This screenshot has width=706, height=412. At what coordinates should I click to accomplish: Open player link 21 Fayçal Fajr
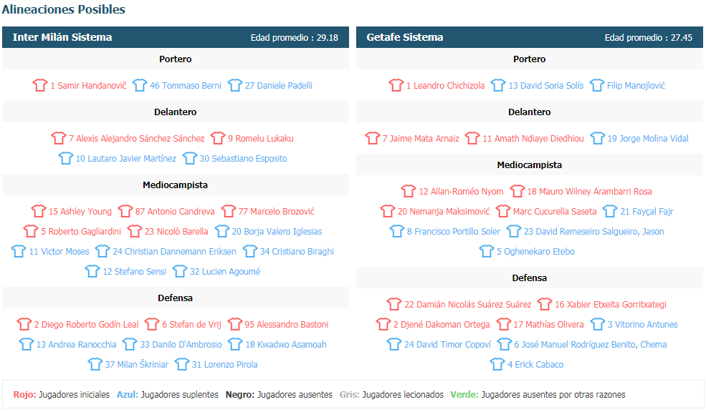pyautogui.click(x=647, y=211)
